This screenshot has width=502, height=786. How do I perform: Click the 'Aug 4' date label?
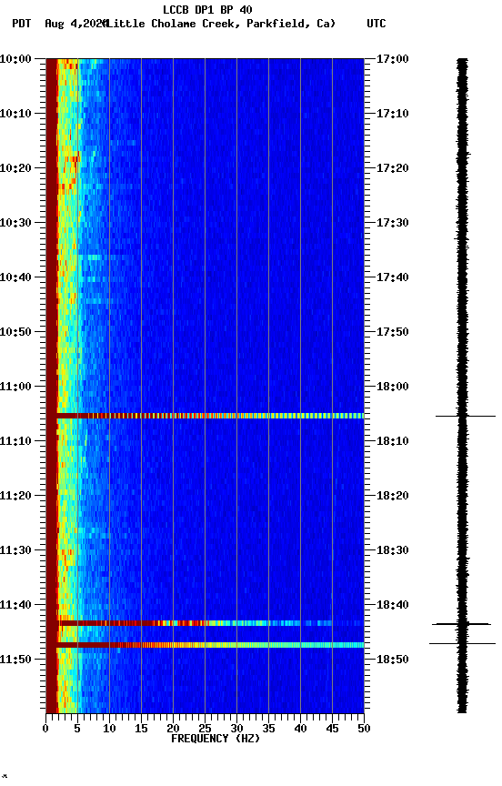tap(60, 24)
